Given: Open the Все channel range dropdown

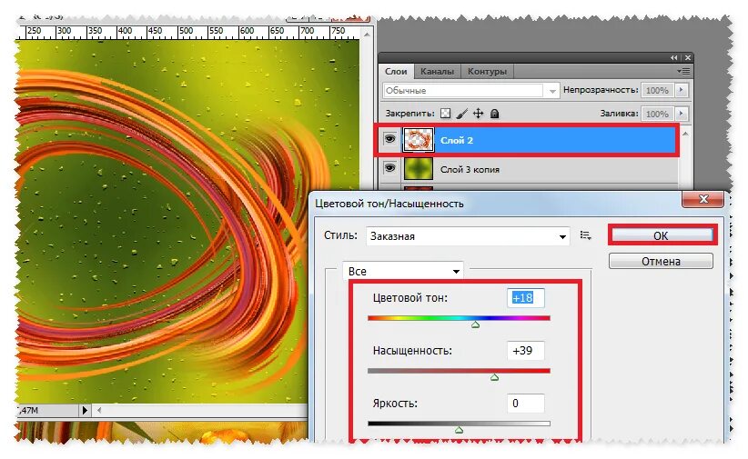Looking at the screenshot, I should 402,271.
